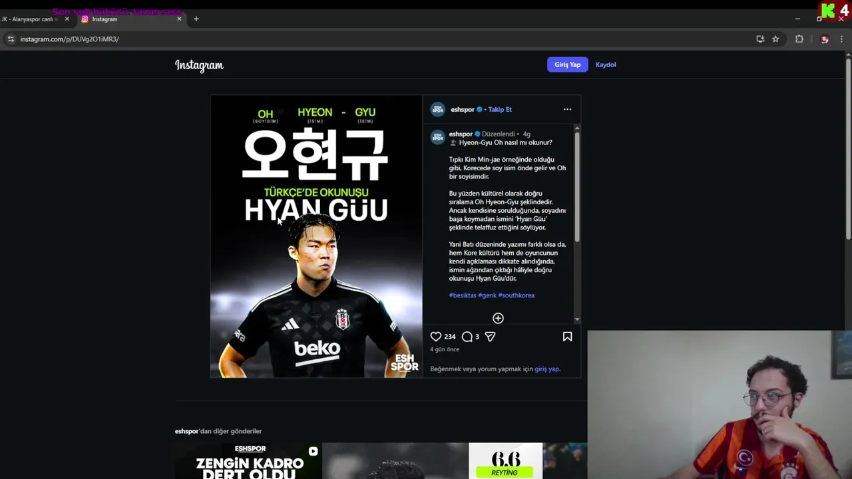Bookmark this page with the star icon

775,39
